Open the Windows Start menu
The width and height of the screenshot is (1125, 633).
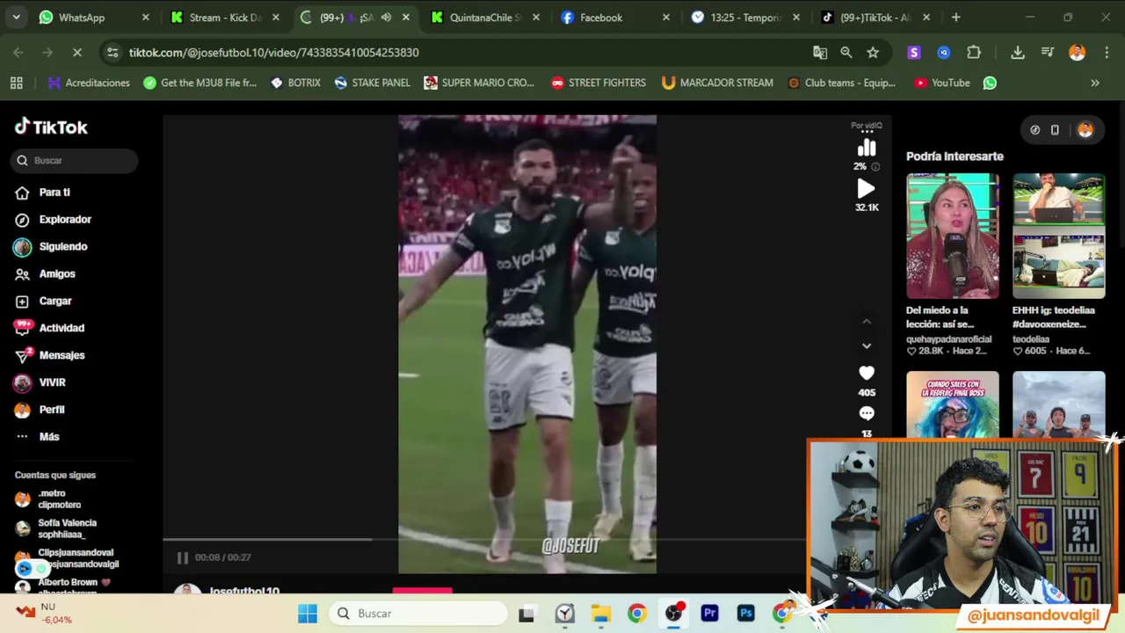308,614
